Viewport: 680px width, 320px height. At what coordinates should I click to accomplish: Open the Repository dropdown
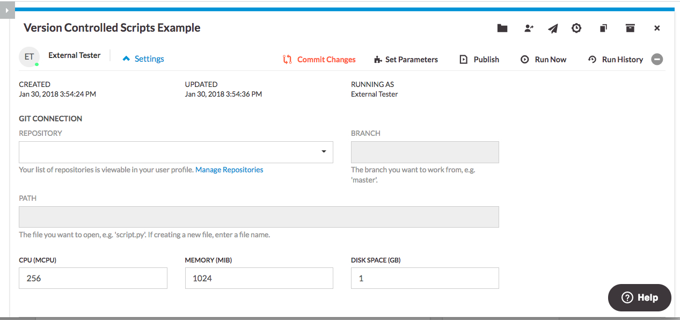tap(176, 152)
